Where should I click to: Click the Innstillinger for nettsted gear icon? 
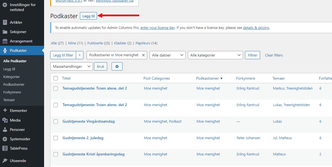click(x=5, y=5)
